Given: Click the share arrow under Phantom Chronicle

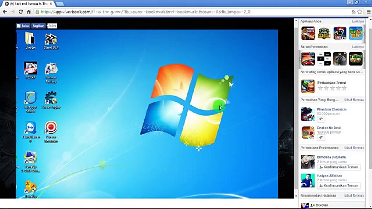Looking at the screenshot, I should tap(321, 119).
